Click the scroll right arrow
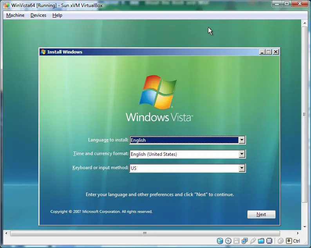Image resolution: width=311 pixels, height=248 pixels. 298,233
